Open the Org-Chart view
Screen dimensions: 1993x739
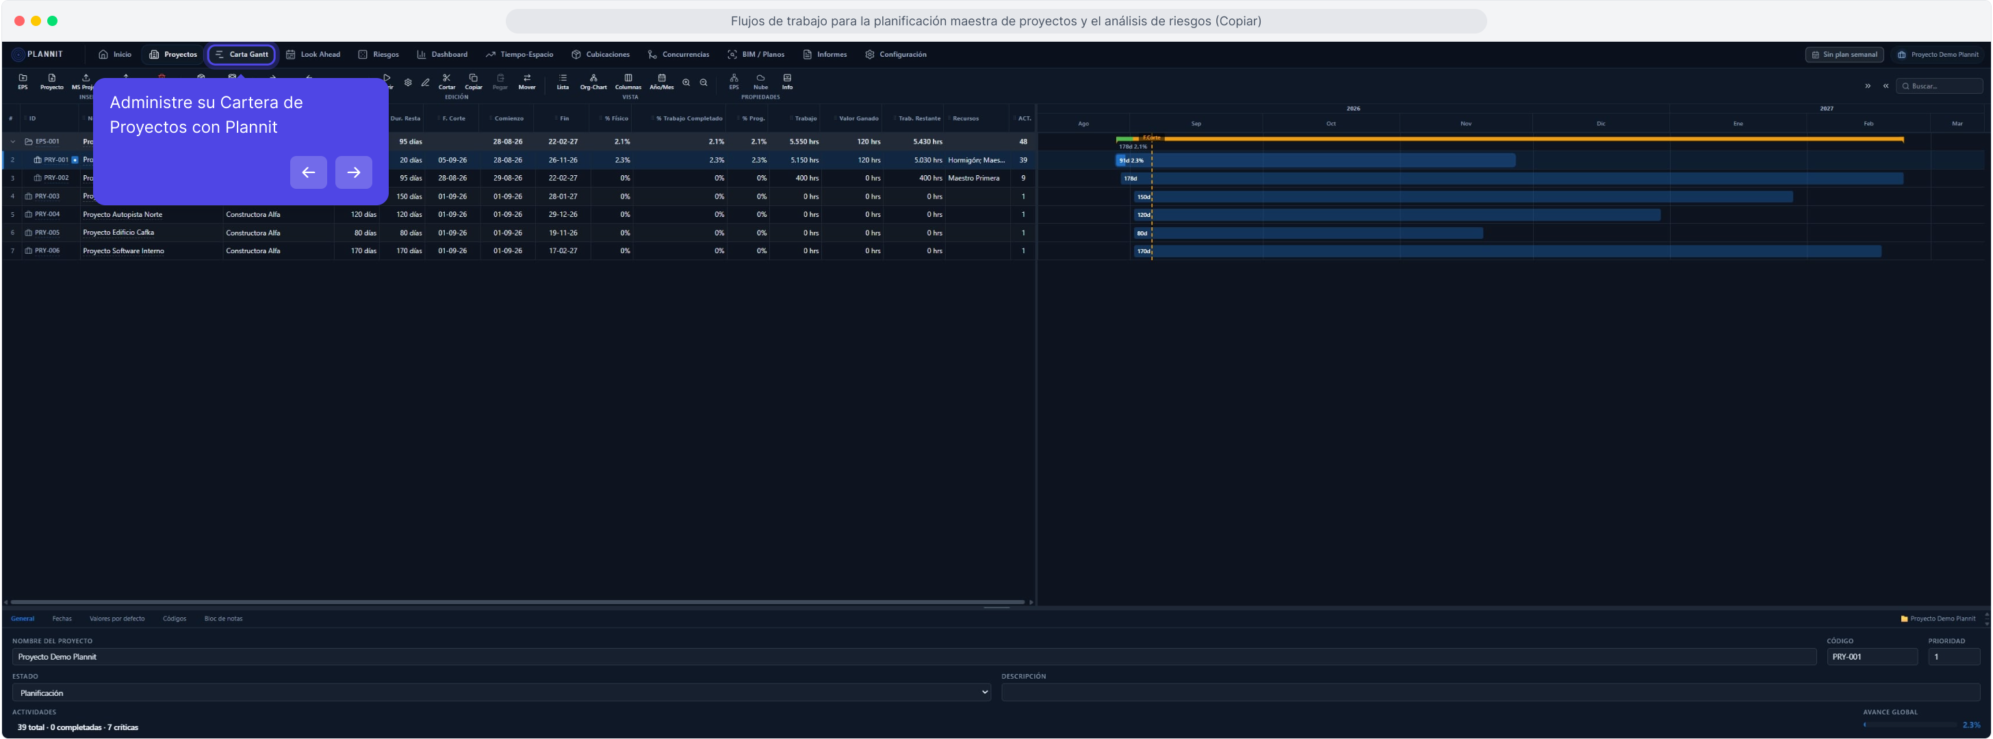click(x=593, y=81)
